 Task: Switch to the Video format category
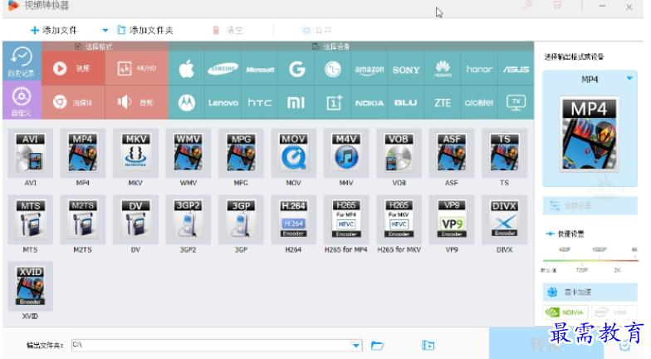pos(73,68)
